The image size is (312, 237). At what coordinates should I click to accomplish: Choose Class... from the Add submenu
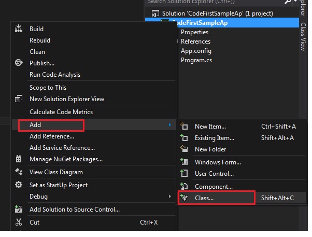(204, 198)
